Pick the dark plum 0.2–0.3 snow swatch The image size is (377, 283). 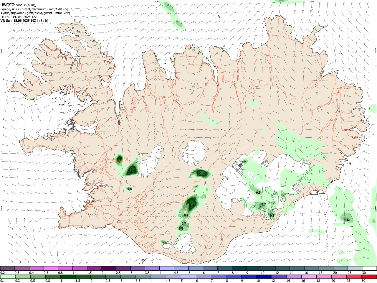pos(7,268)
